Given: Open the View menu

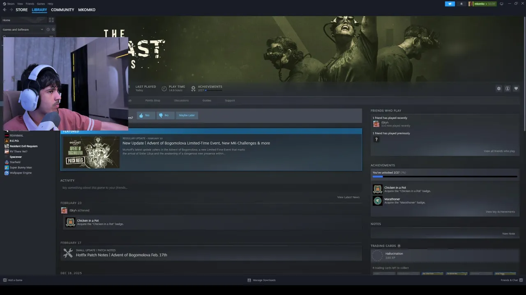Looking at the screenshot, I should pyautogui.click(x=20, y=4).
